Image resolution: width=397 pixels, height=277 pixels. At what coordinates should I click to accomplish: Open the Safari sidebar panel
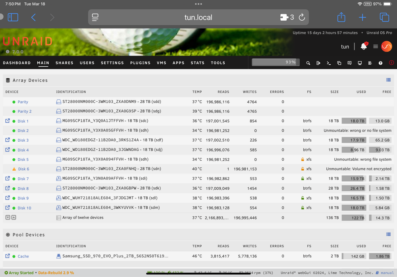coord(13,17)
